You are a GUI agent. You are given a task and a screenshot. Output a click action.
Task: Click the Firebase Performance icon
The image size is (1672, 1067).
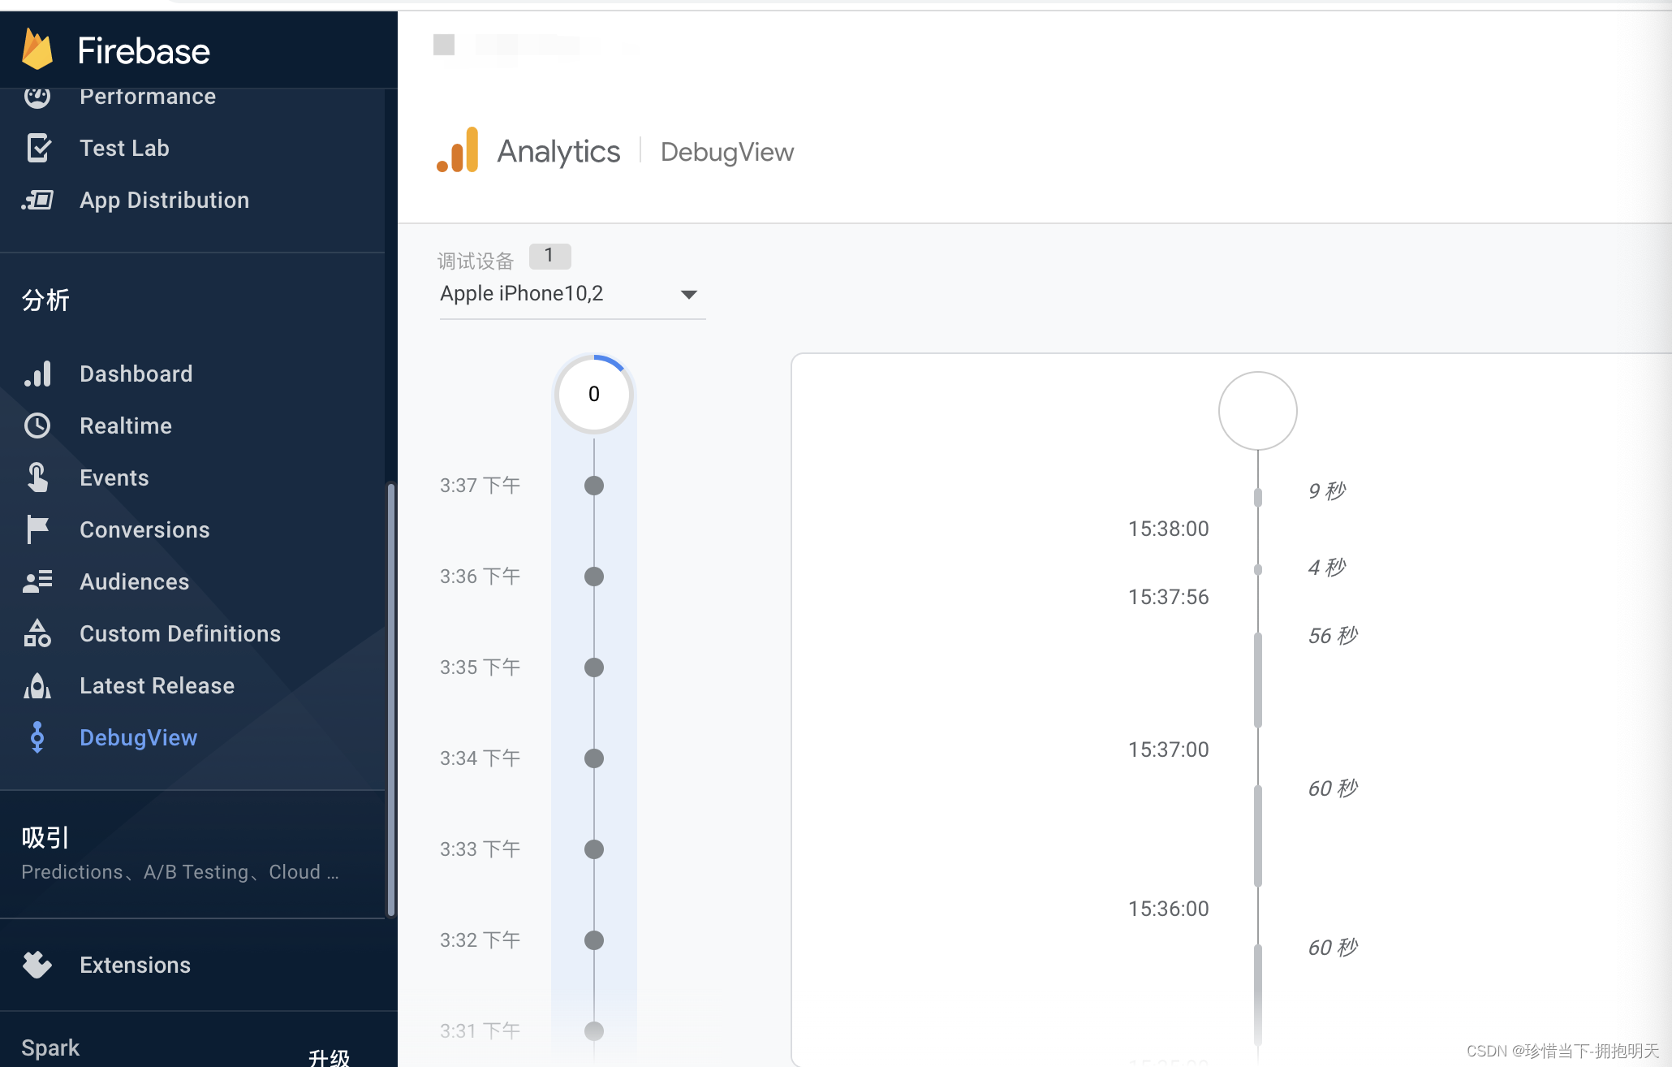[x=37, y=97]
